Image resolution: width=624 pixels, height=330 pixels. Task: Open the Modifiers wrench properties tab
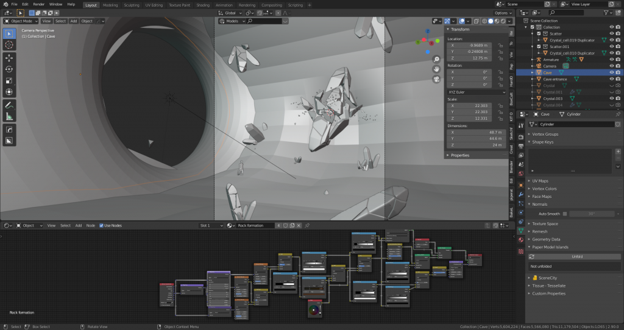(x=521, y=194)
